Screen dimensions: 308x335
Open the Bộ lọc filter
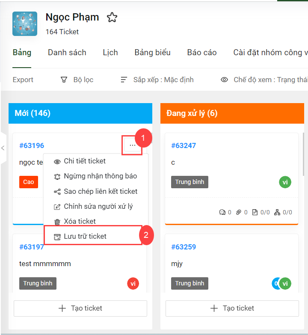point(77,80)
